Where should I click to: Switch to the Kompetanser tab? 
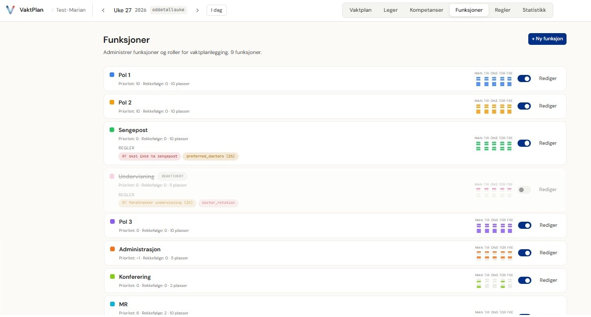[x=426, y=10]
